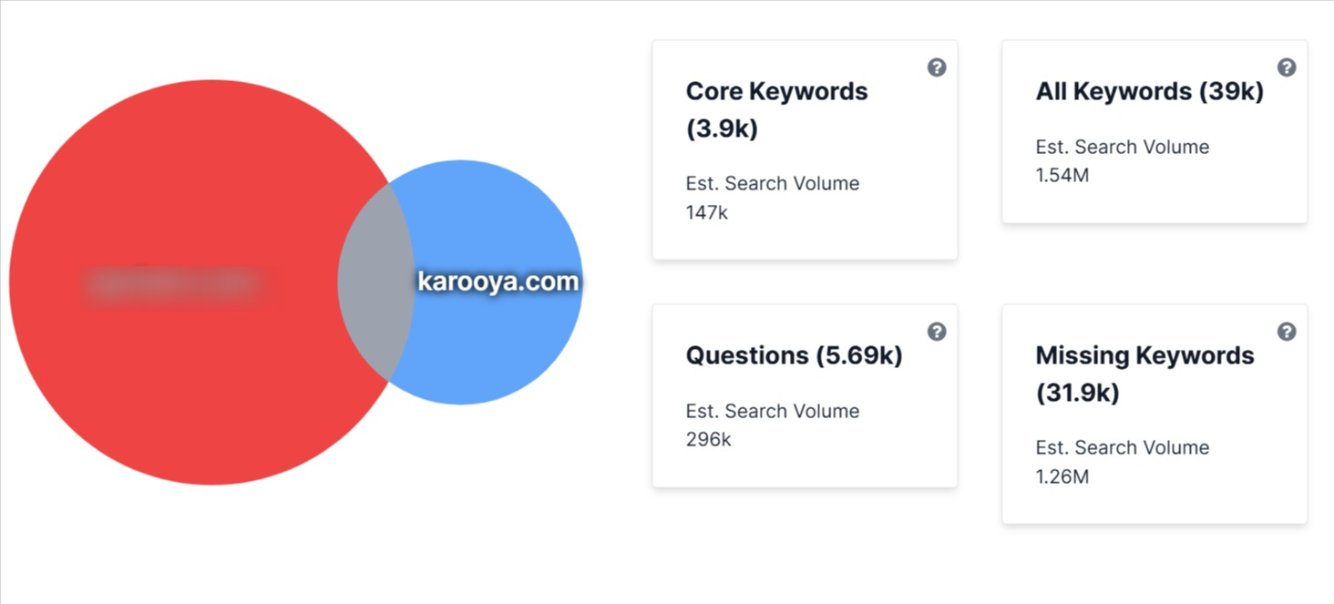Click Est. Search Volume under Questions
The width and height of the screenshot is (1334, 604).
(773, 411)
